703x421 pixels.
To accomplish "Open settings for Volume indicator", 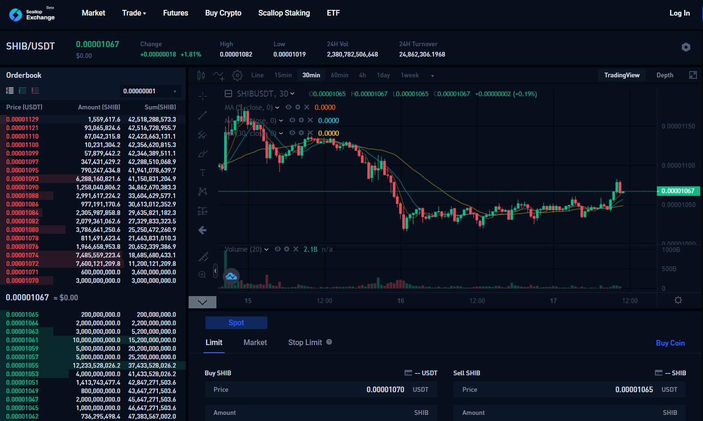I will [287, 249].
